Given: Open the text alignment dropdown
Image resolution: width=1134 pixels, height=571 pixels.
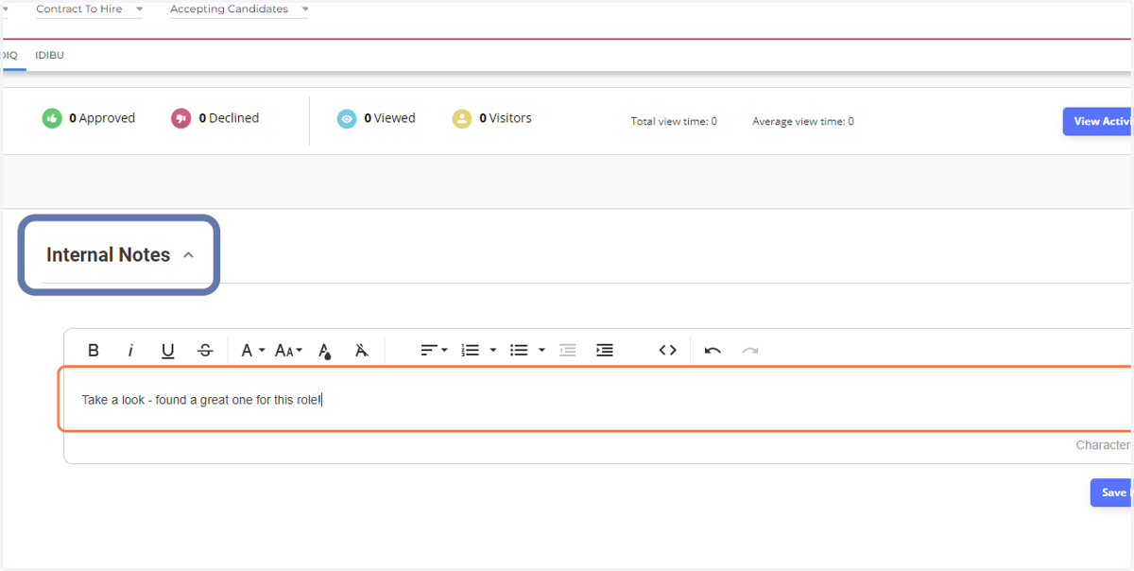Looking at the screenshot, I should pyautogui.click(x=434, y=350).
